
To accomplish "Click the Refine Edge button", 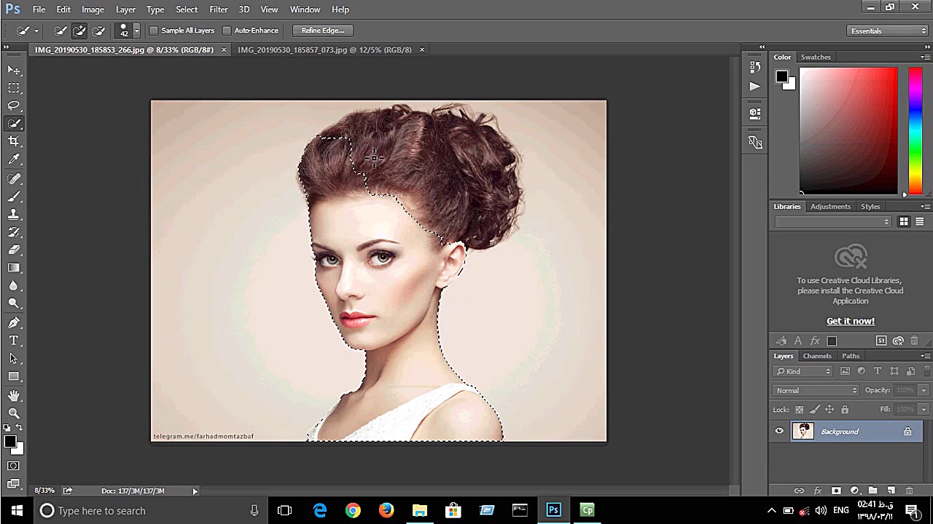I will click(x=322, y=31).
